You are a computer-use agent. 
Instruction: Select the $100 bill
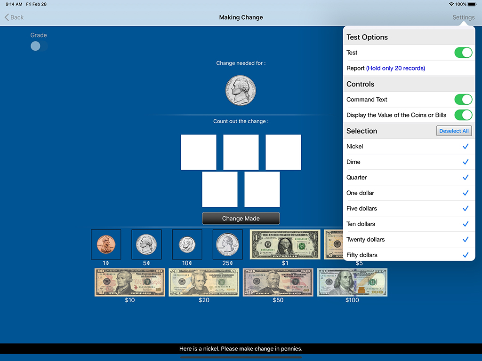352,283
